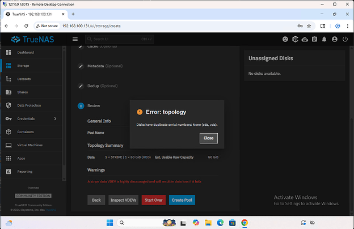Bookmark this page with the star
Screen dimensions: 354x229
click(x=309, y=26)
